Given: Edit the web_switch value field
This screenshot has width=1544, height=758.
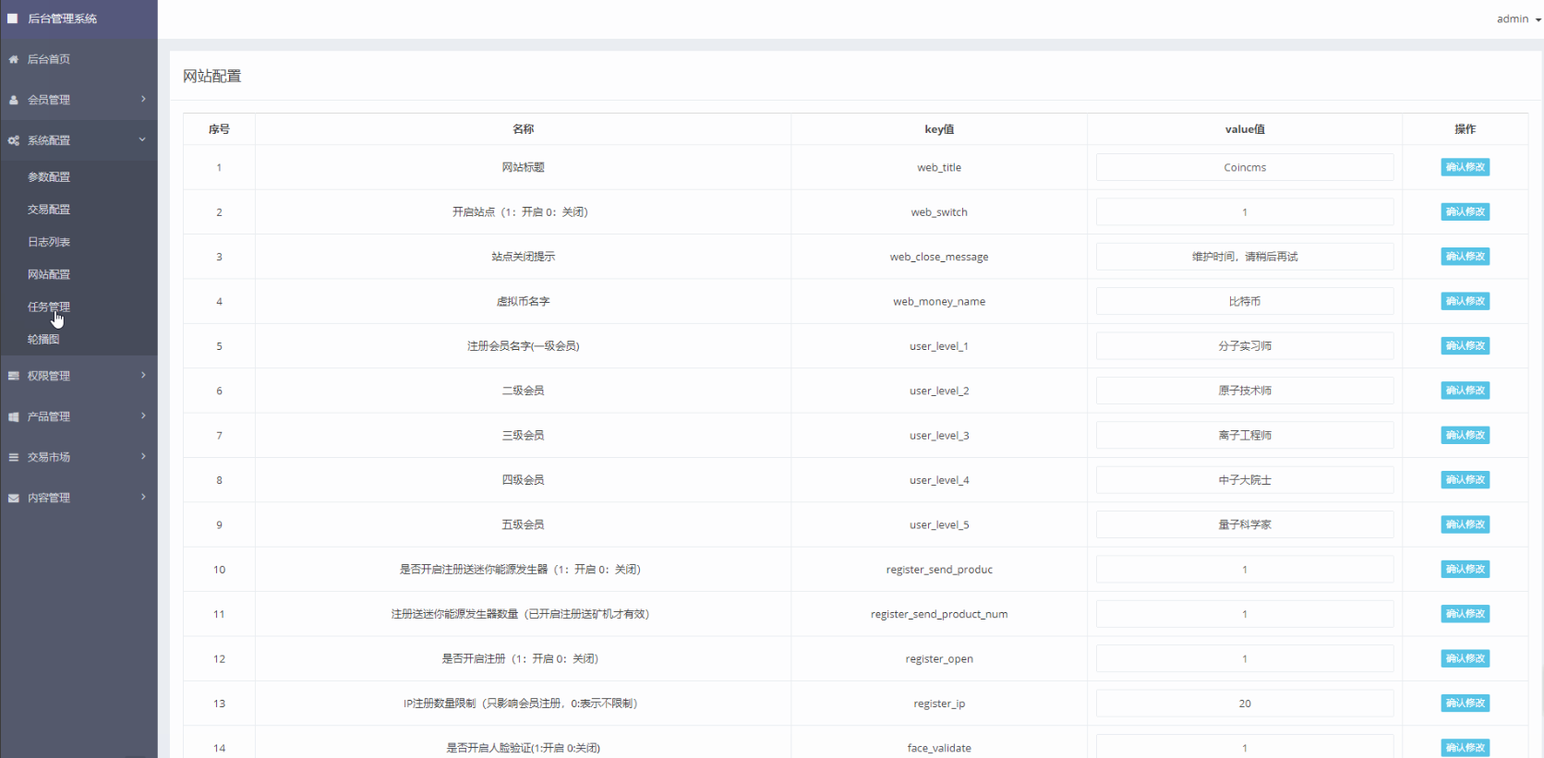Looking at the screenshot, I should [1245, 211].
